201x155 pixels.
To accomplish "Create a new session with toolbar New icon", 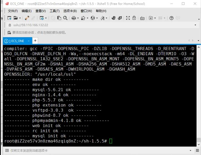I will [x=9, y=18].
